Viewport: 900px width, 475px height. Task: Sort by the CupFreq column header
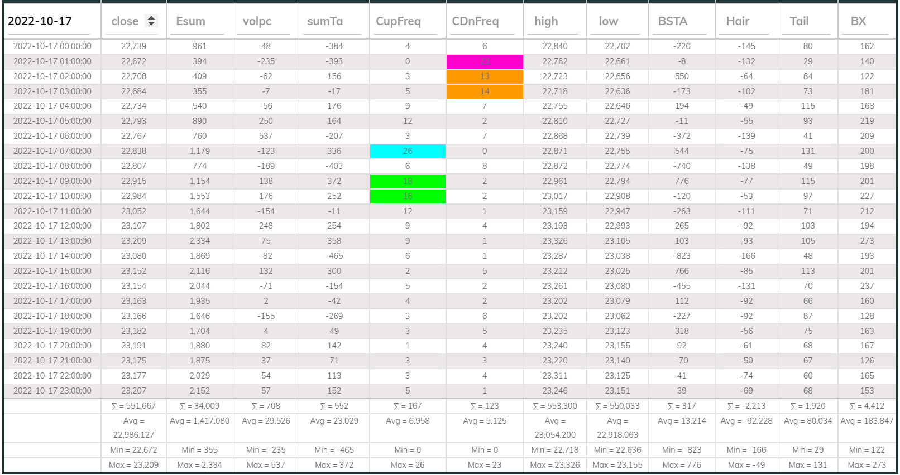tap(398, 21)
